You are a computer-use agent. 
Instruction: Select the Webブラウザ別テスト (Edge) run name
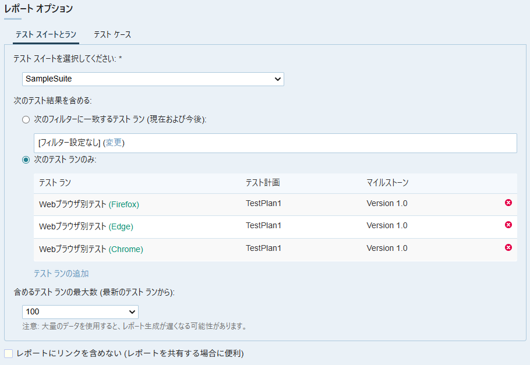click(82, 226)
